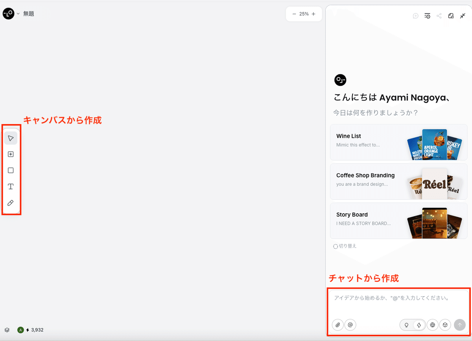Open the layers panel icon

(x=7, y=330)
